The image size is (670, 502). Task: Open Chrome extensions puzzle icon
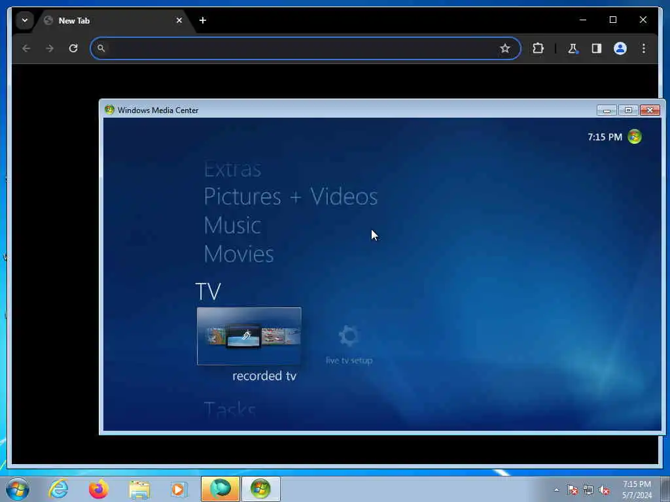(x=538, y=48)
